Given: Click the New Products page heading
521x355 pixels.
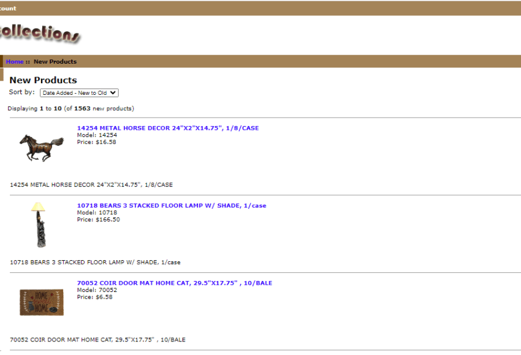Looking at the screenshot, I should click(x=43, y=80).
